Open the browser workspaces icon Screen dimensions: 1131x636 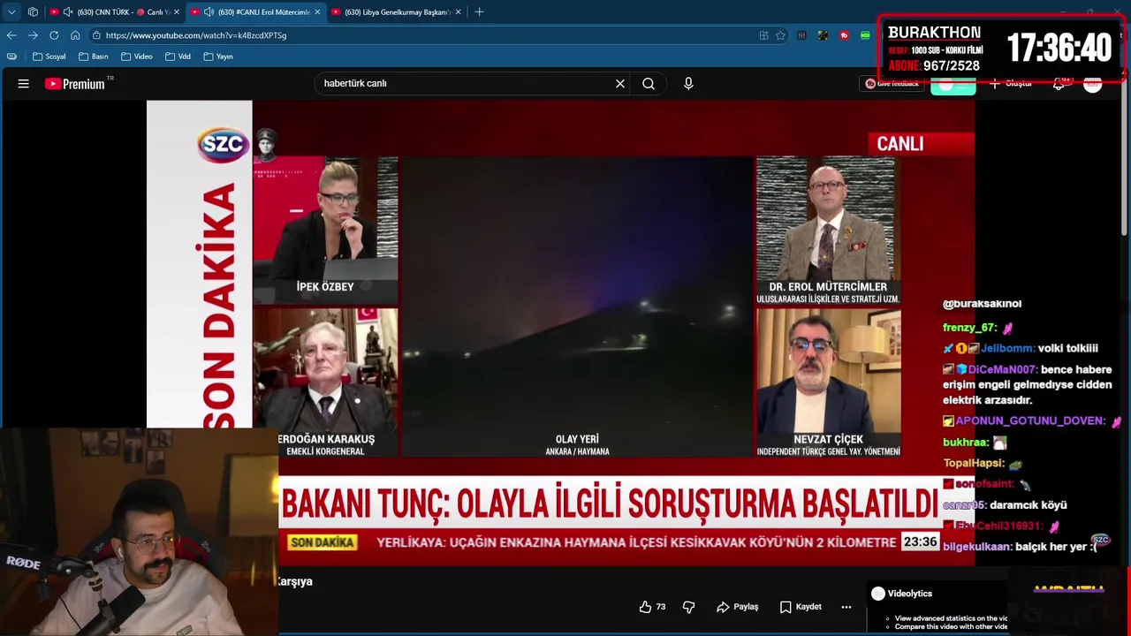pos(33,11)
